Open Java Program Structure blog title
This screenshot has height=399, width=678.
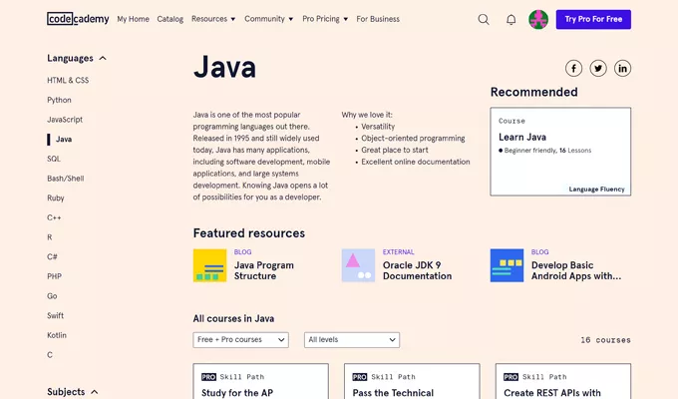point(264,270)
